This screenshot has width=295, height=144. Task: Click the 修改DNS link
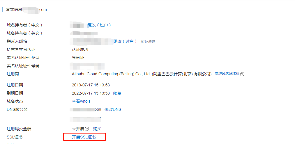point(113,109)
